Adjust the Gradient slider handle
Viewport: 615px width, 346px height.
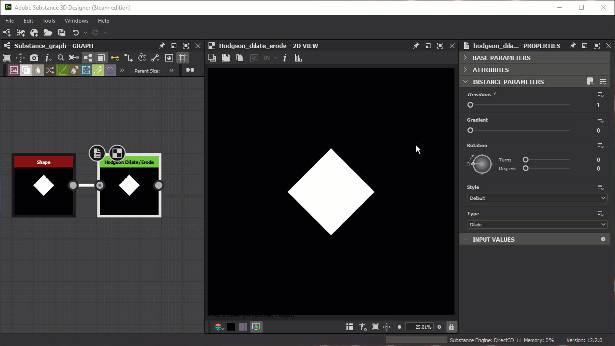(x=470, y=130)
